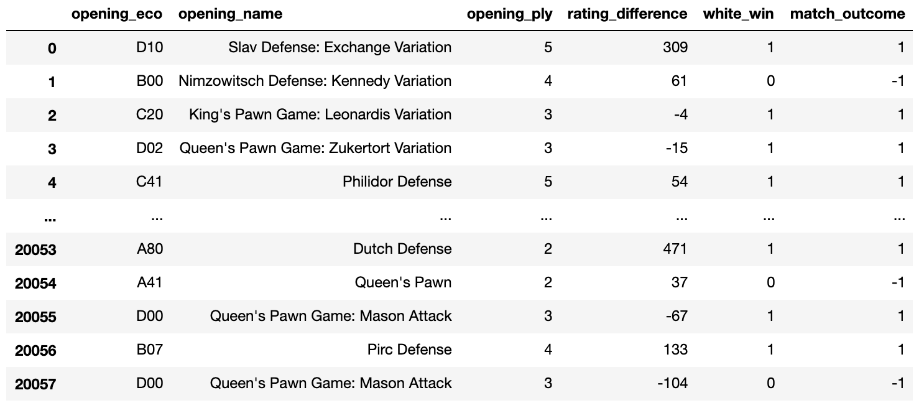Viewport: 924px width, 413px height.
Task: Click the match_outcome column header
Action: (x=847, y=14)
